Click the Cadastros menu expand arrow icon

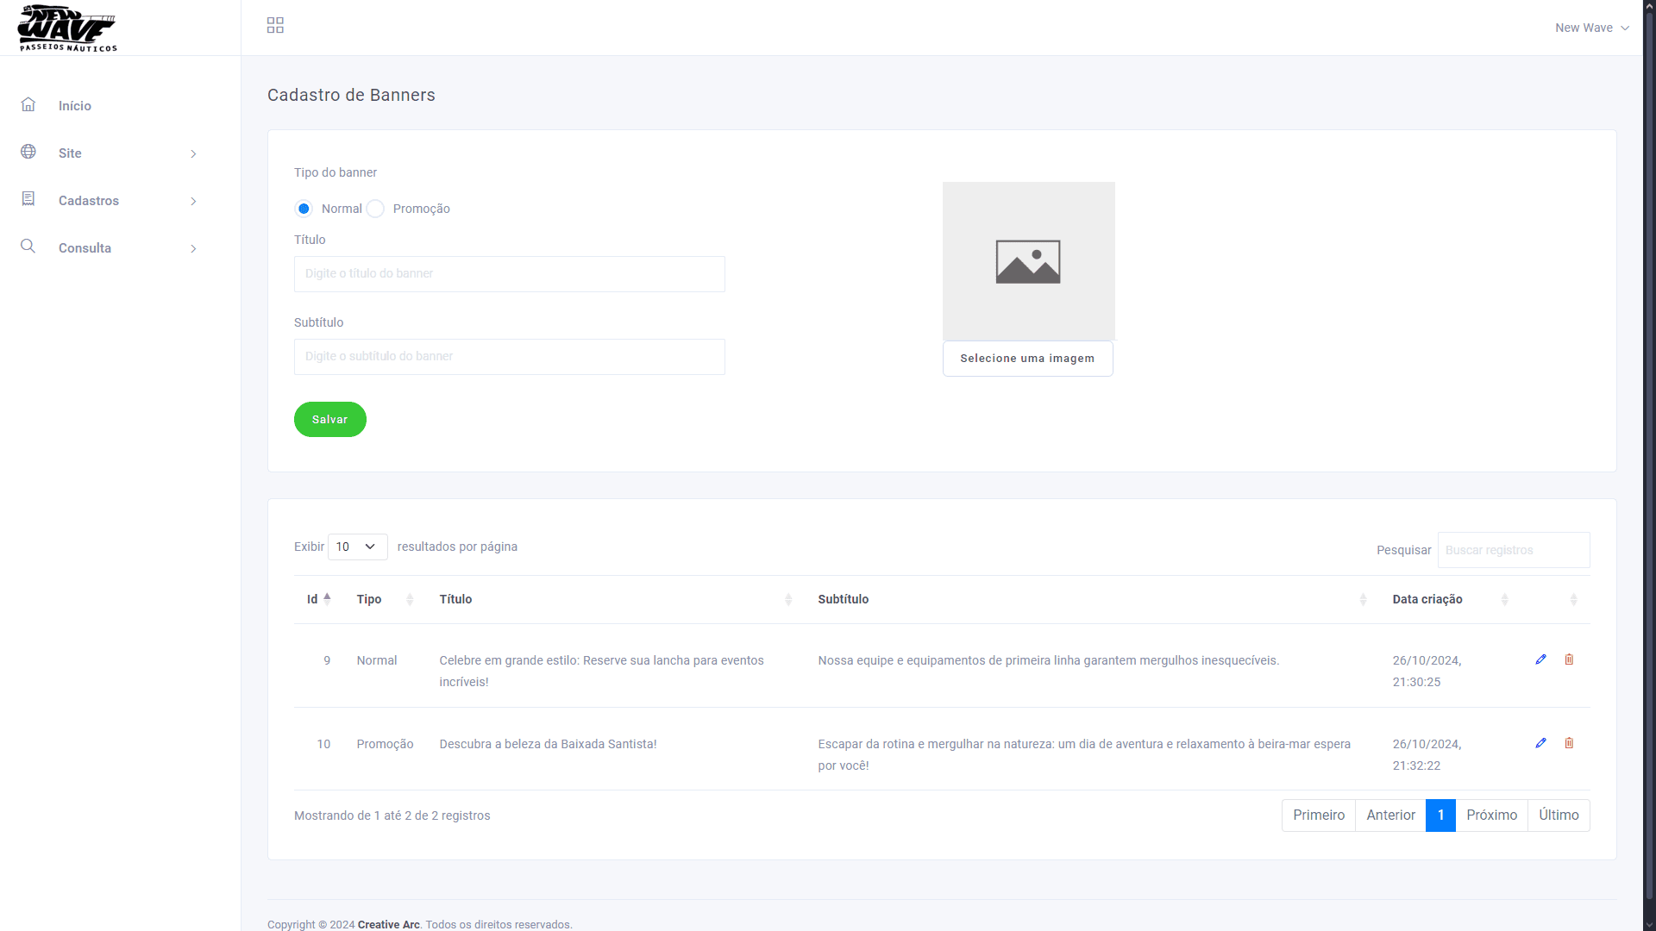(192, 200)
